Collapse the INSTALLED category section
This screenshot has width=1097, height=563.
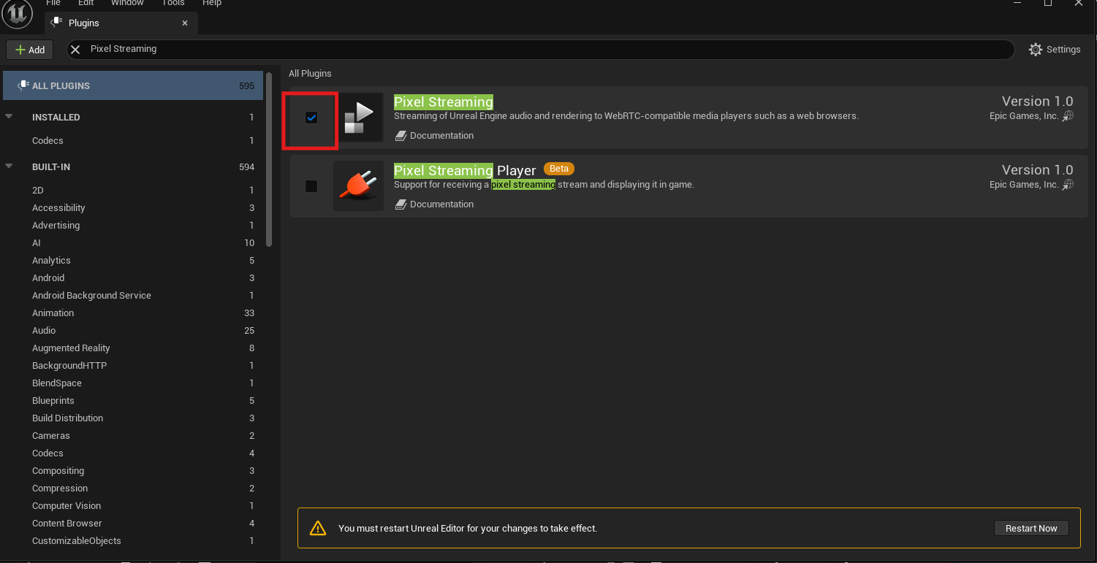click(10, 117)
